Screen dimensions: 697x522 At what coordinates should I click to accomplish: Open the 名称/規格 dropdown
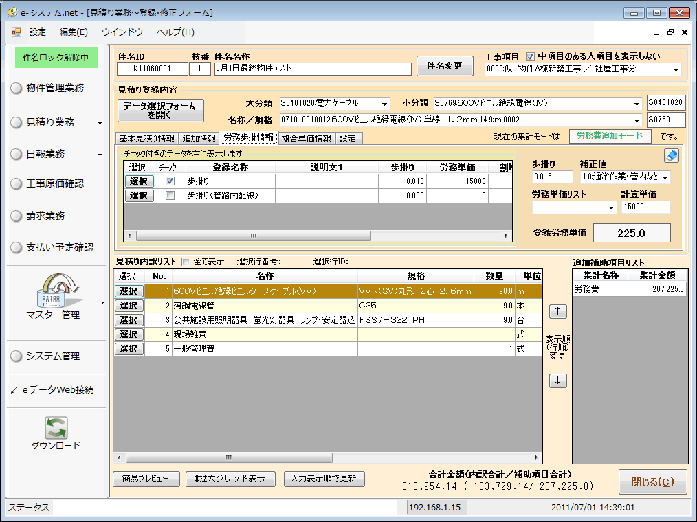[637, 120]
